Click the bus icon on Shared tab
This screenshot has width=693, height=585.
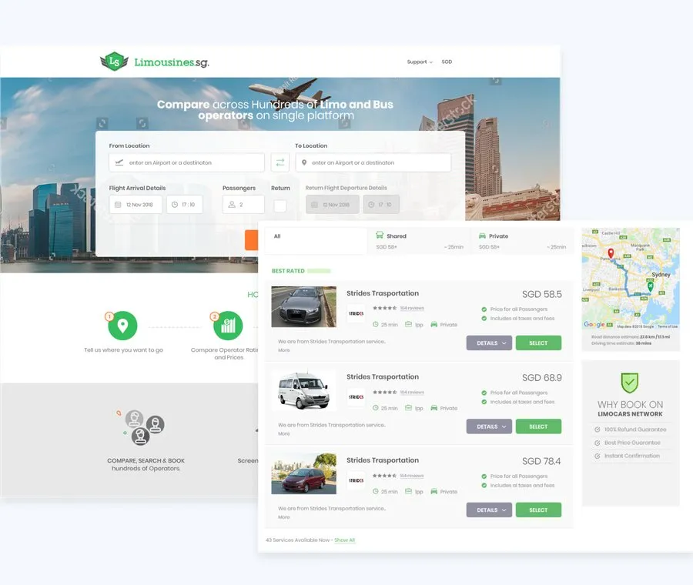[379, 235]
